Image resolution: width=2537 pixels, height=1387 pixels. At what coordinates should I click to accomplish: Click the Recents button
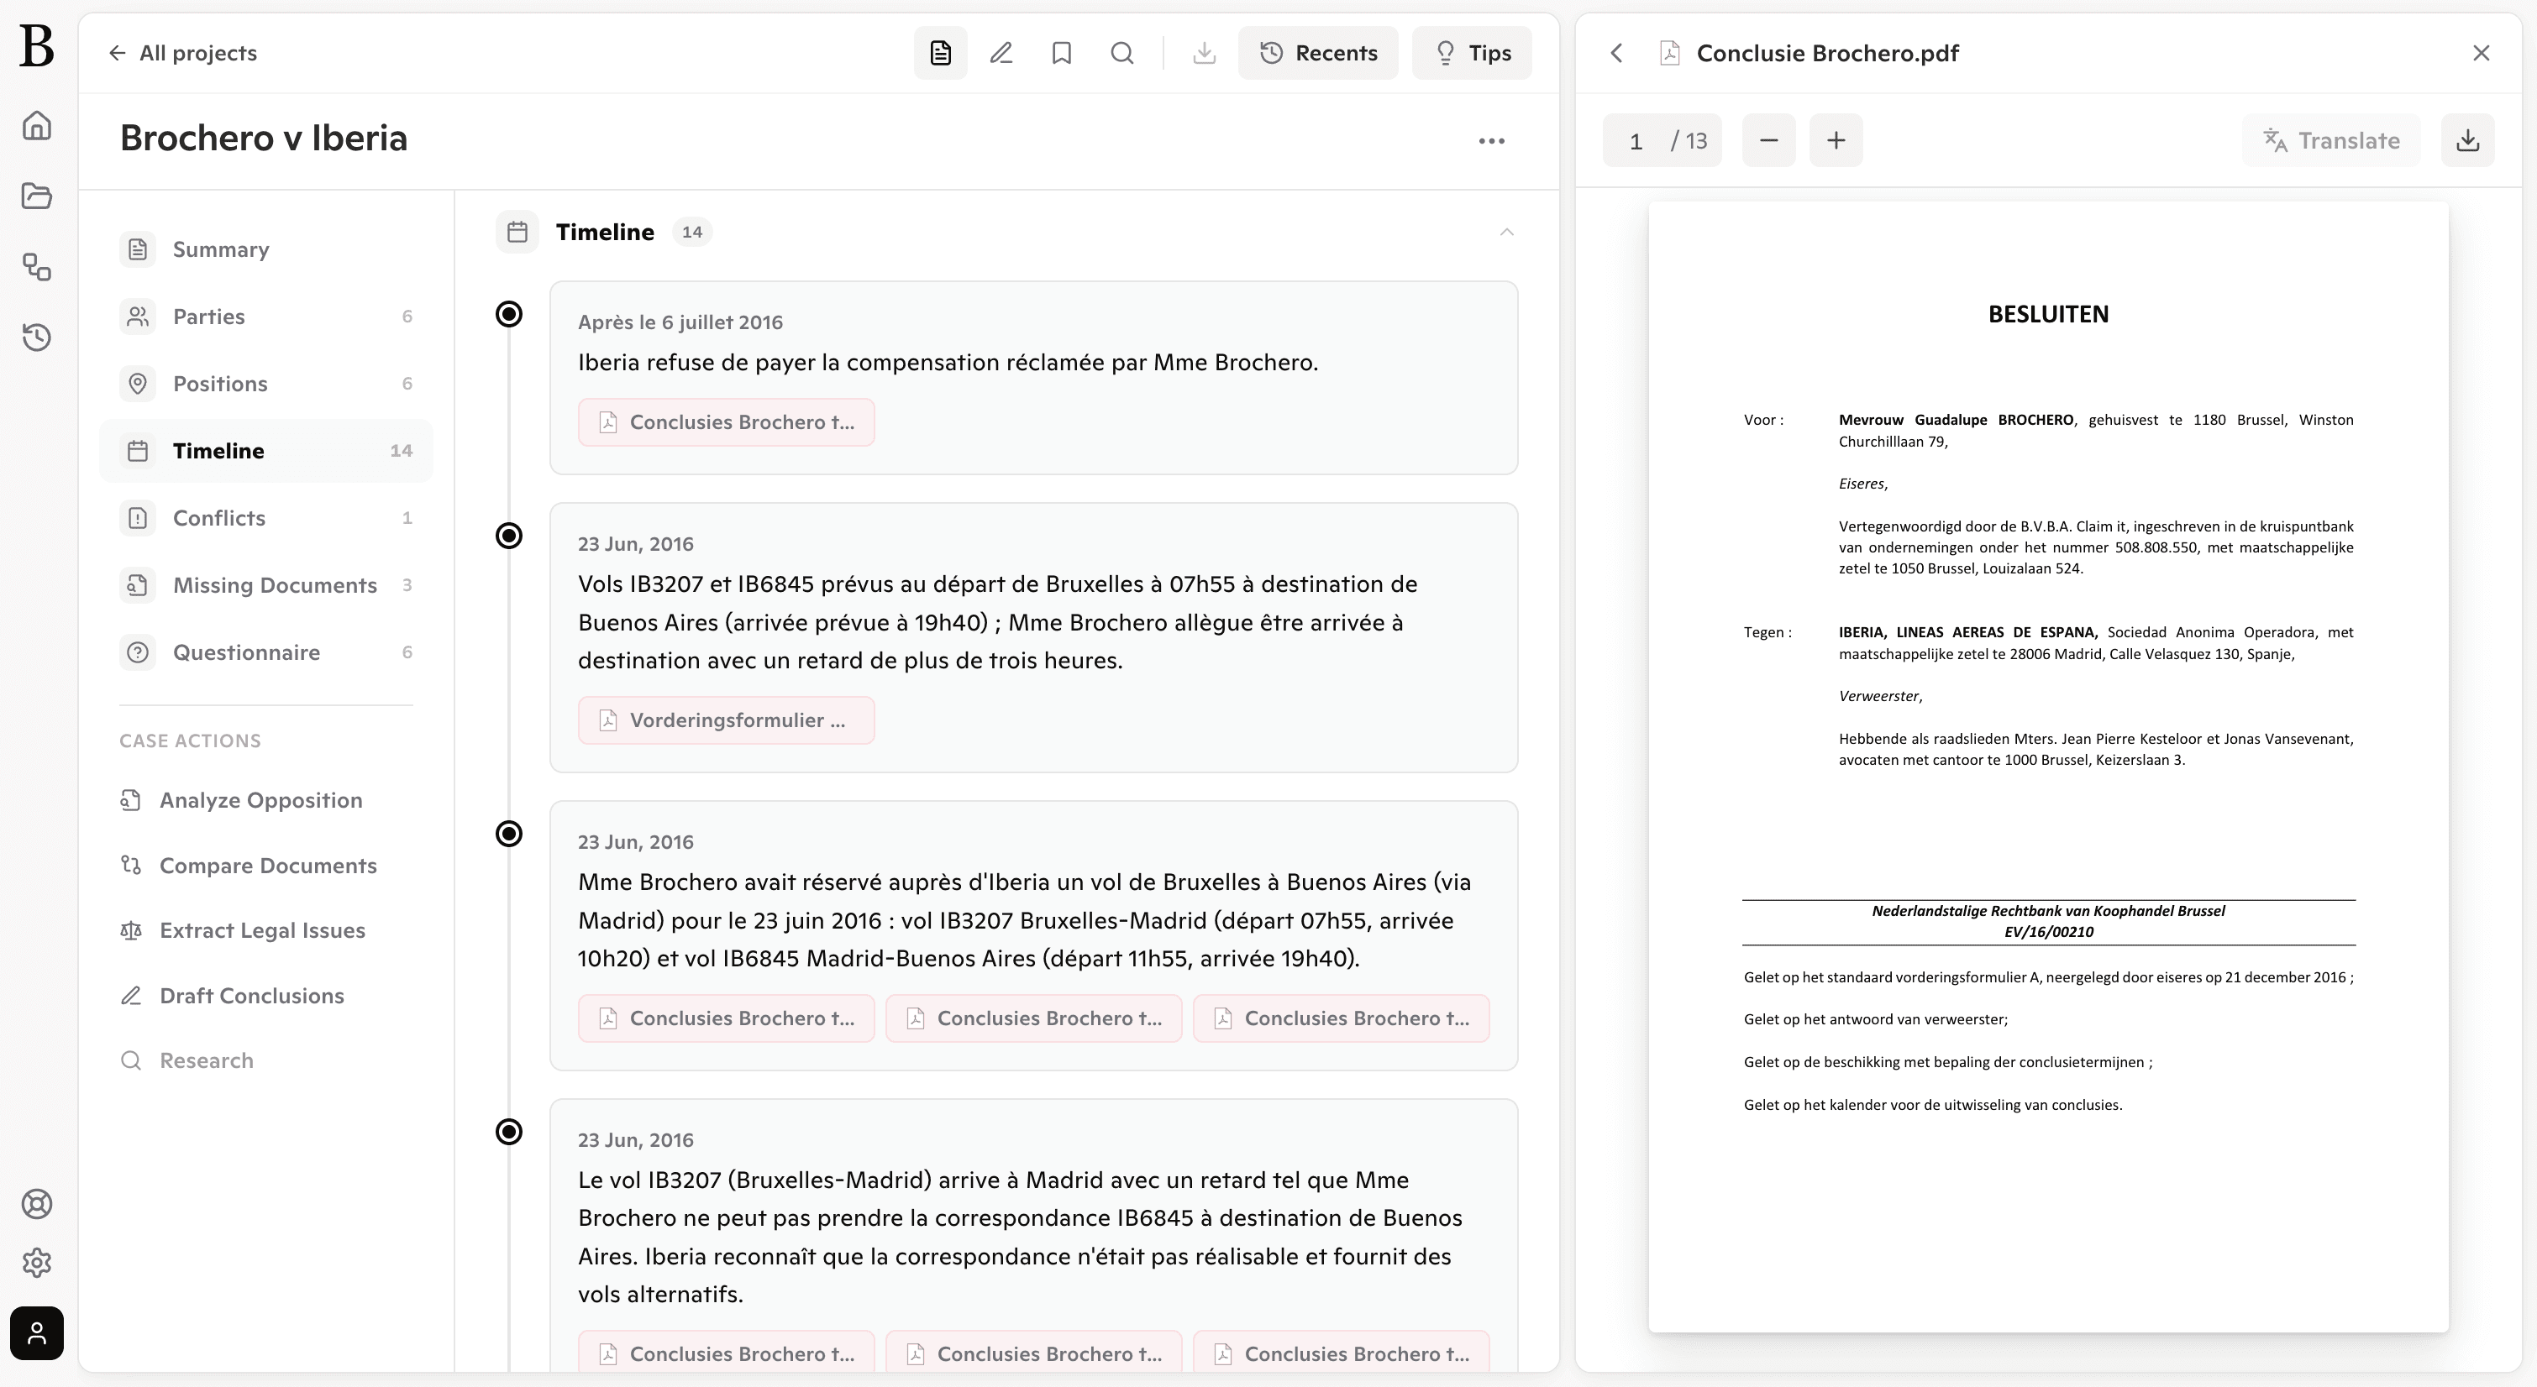click(1318, 53)
